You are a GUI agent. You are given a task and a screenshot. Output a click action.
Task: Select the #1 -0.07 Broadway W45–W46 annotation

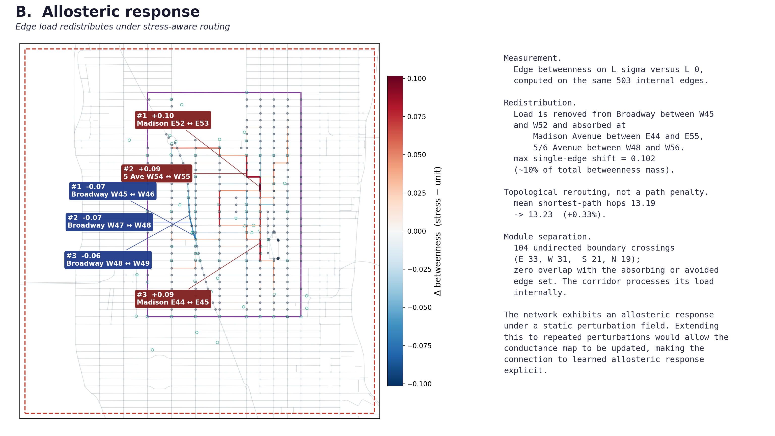coord(113,191)
